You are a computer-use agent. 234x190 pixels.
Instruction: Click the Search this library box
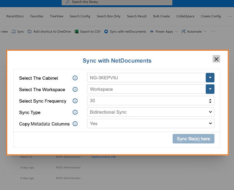point(117,2)
